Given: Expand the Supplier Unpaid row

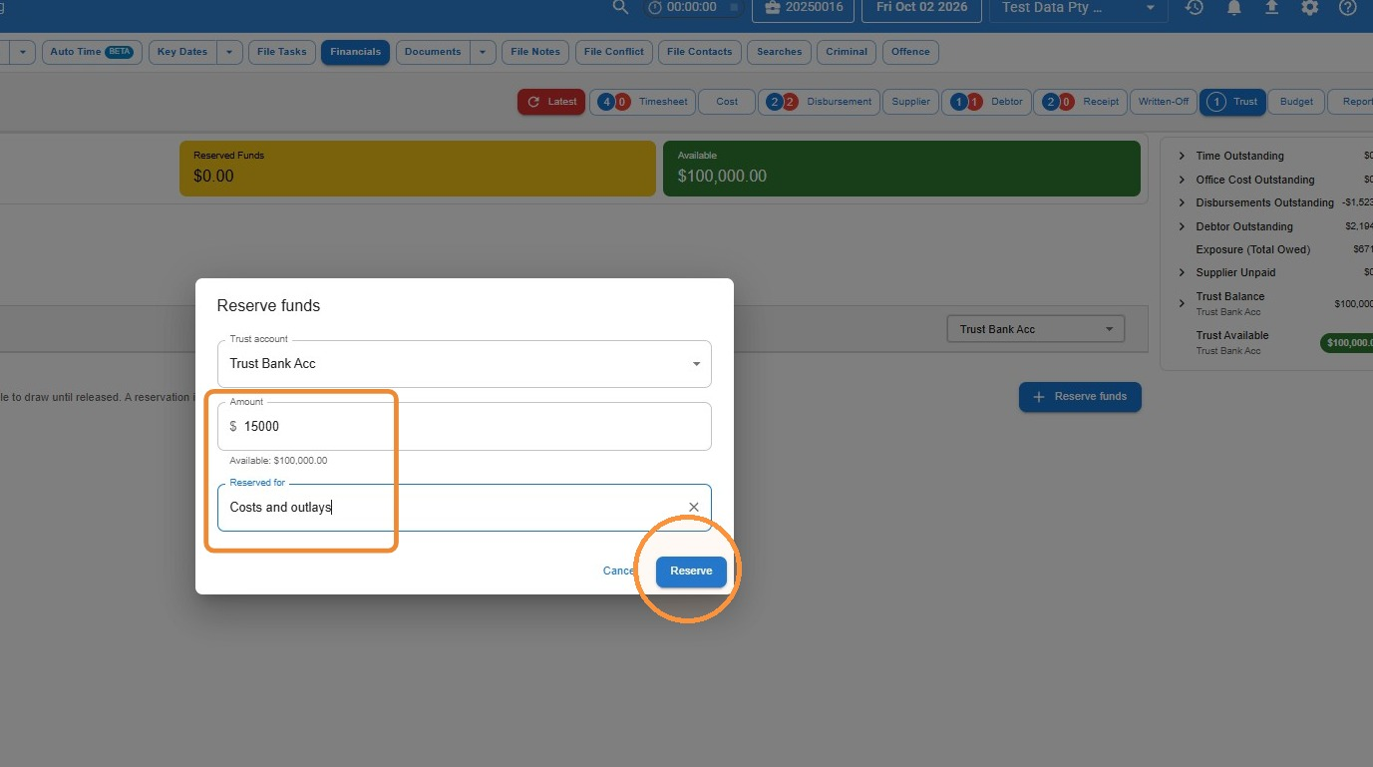Looking at the screenshot, I should pos(1182,272).
